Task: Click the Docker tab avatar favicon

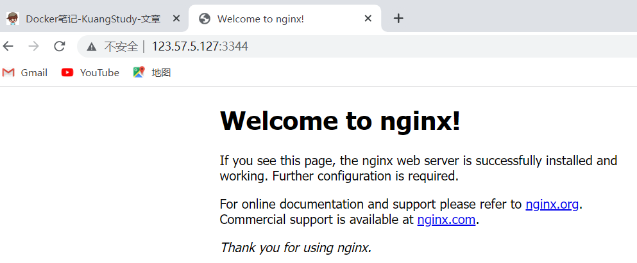Action: pyautogui.click(x=13, y=19)
